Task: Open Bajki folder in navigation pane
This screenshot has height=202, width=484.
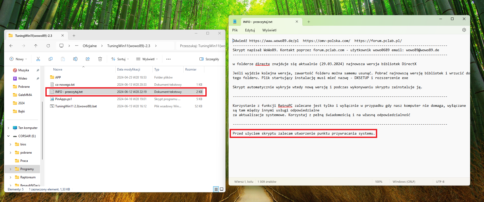Action: point(22,111)
